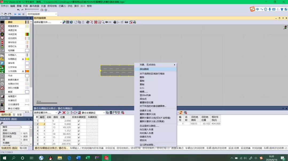Open the 信号控制 menu in menu bar
Image resolution: width=288 pixels, height=161 pixels.
[52, 6]
